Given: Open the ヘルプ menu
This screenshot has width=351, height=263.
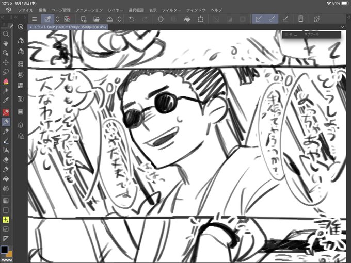Looking at the screenshot, I should click(216, 10).
